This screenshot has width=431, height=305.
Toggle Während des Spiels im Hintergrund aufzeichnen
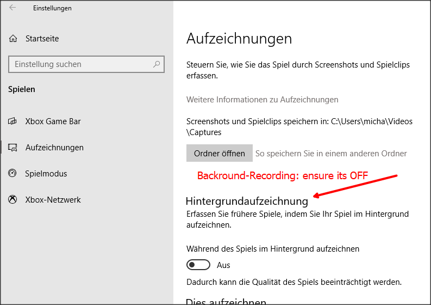(198, 265)
